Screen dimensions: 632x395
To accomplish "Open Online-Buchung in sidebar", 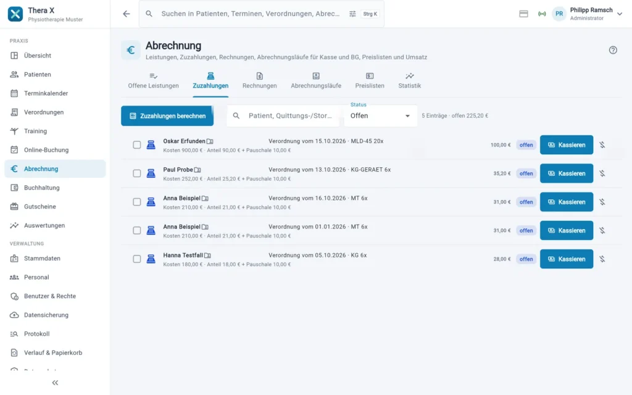I will [55, 150].
